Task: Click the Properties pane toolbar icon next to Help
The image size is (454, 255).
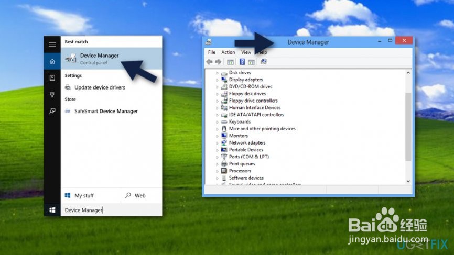Action: point(251,62)
